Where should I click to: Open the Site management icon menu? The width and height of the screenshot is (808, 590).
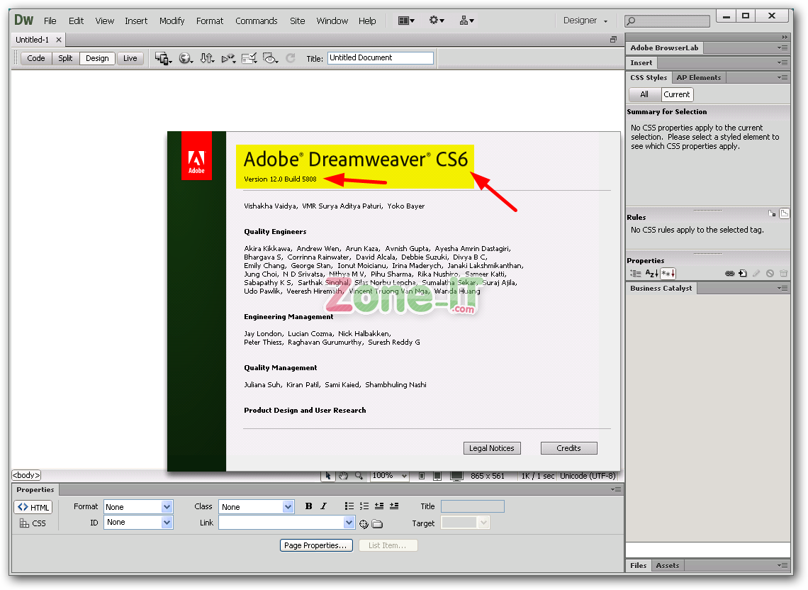[467, 21]
